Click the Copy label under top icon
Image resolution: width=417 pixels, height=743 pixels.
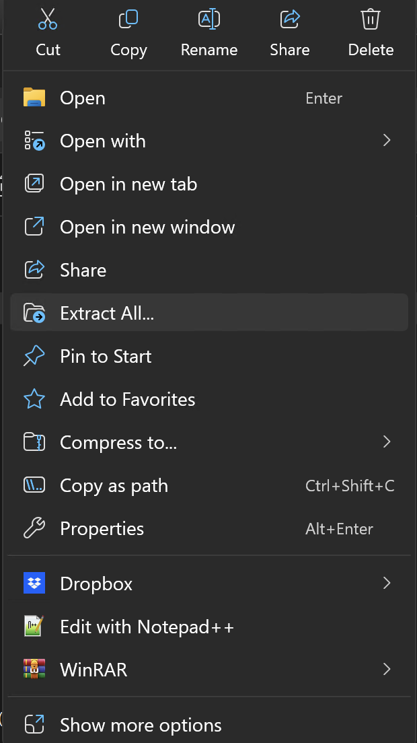point(128,50)
